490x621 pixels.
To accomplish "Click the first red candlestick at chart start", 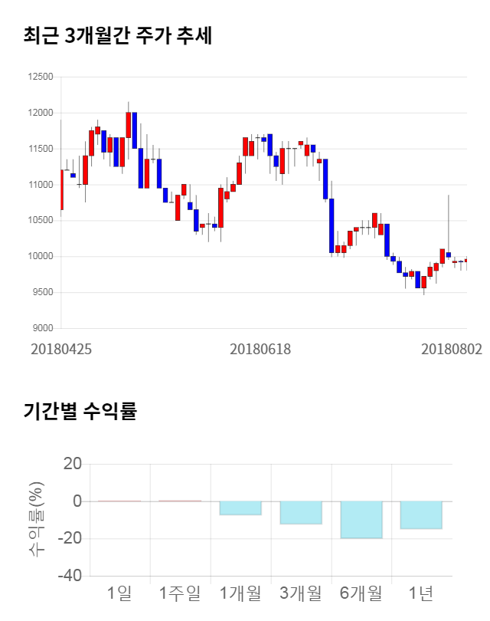I will pos(61,189).
